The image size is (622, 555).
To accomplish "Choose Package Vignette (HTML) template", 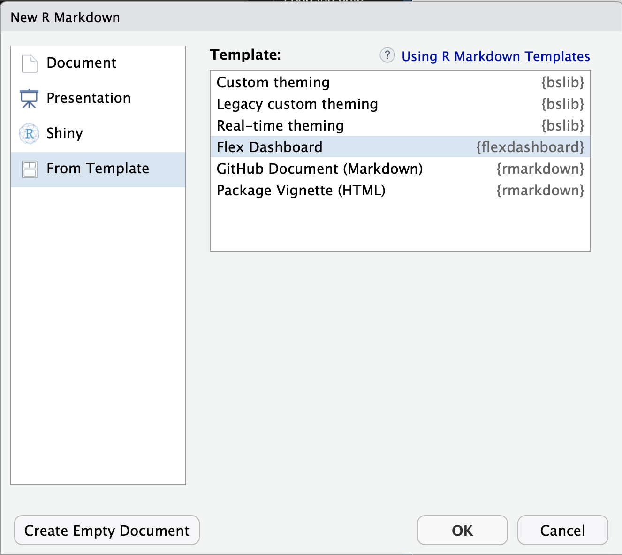I will [x=400, y=190].
